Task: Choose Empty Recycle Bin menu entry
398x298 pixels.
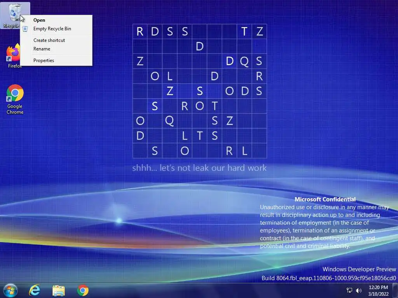Action: point(56,29)
